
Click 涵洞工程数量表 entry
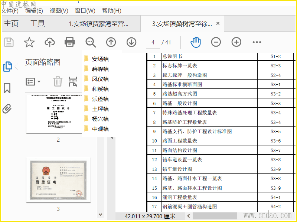tap(180, 197)
